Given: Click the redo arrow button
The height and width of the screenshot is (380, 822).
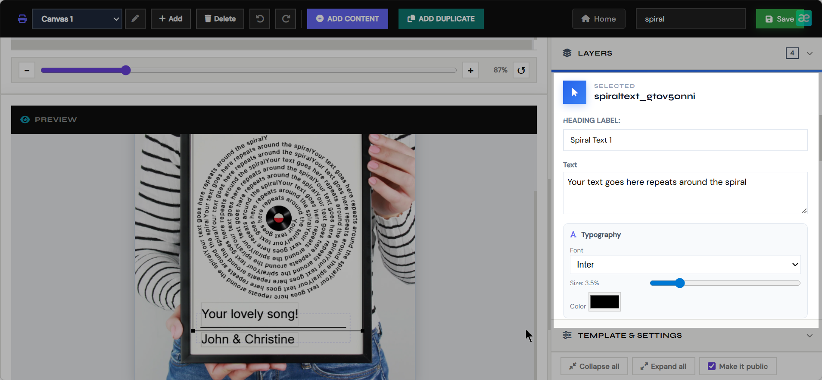Looking at the screenshot, I should 286,19.
